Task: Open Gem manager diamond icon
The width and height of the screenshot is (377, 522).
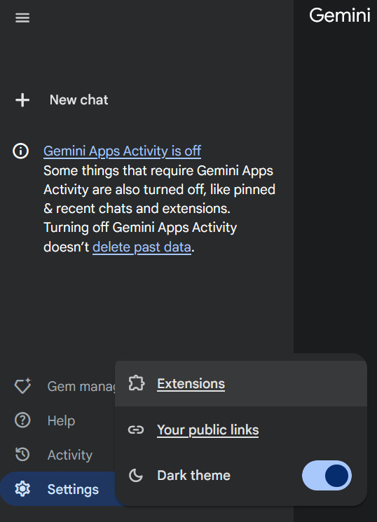Action: pyautogui.click(x=22, y=386)
